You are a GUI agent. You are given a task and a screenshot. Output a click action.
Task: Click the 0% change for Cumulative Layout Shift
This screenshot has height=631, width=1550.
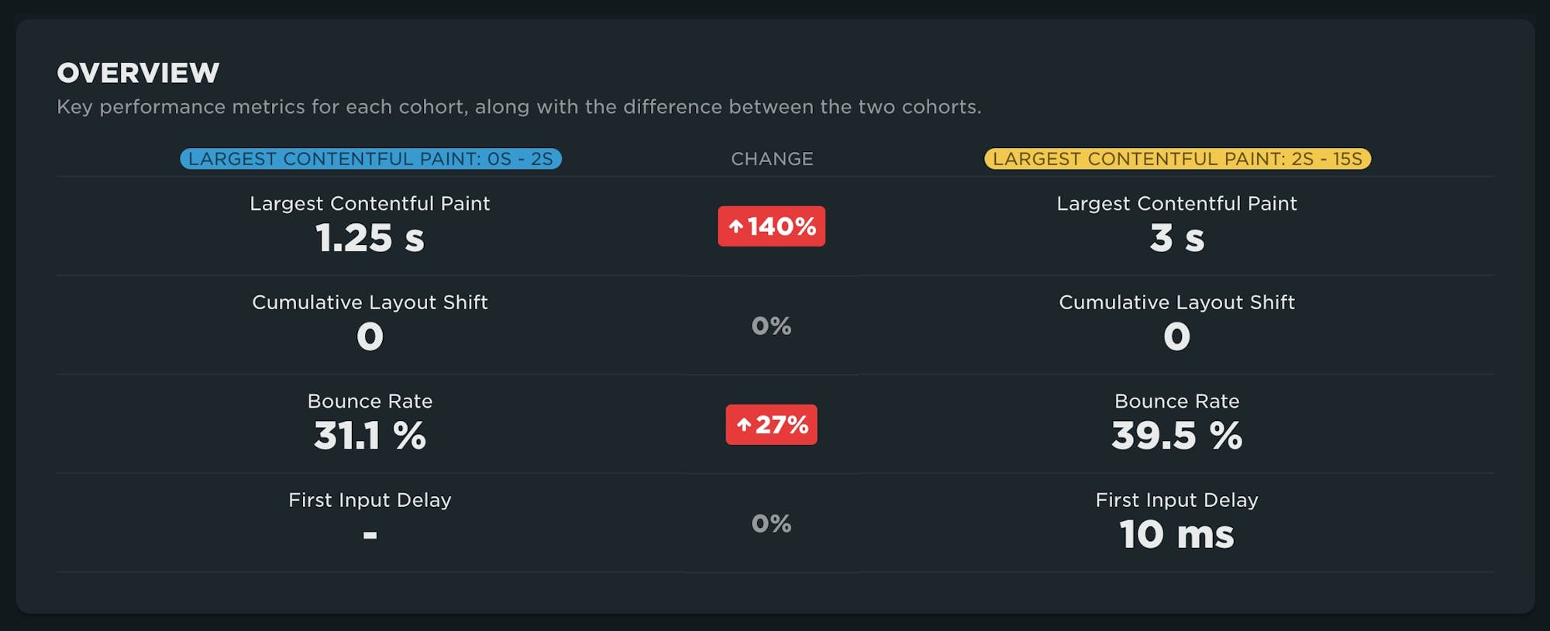coord(773,326)
